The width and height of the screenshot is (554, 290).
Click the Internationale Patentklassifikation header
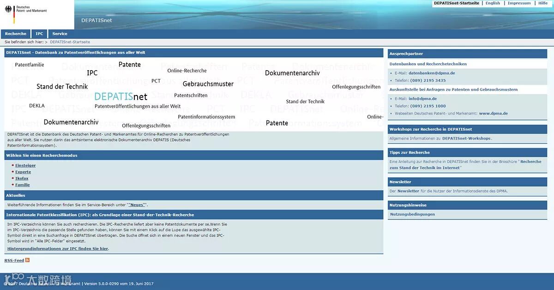(x=194, y=215)
